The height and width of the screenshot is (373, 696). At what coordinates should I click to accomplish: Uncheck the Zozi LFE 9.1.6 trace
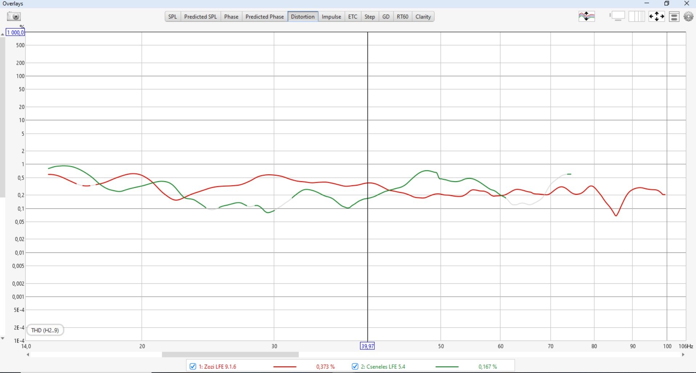point(193,366)
